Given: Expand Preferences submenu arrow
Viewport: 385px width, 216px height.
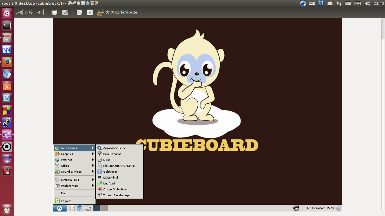Looking at the screenshot, I should pos(93,186).
